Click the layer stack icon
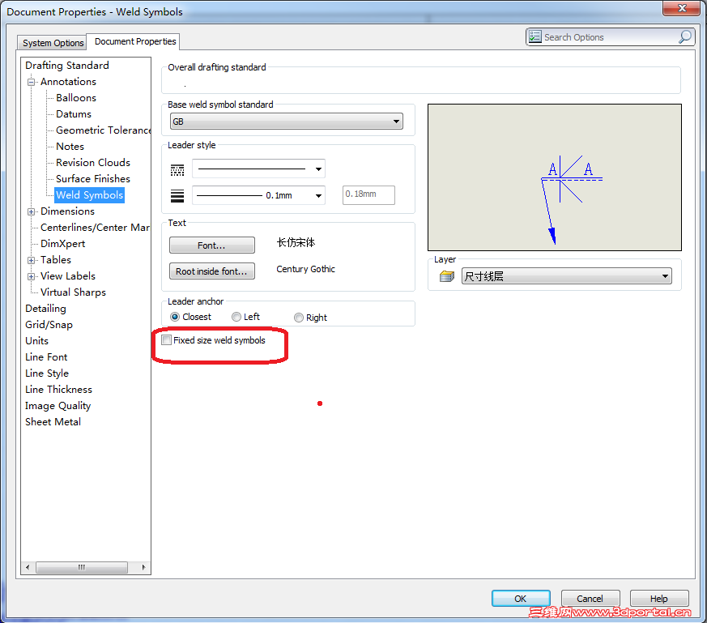The height and width of the screenshot is (623, 707). pyautogui.click(x=446, y=276)
